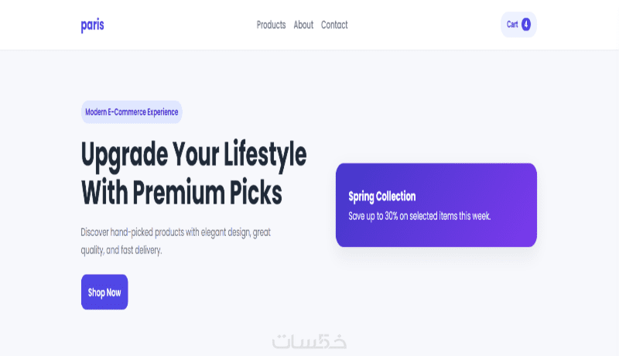
Task: Click the cart item count badge
Action: point(526,25)
